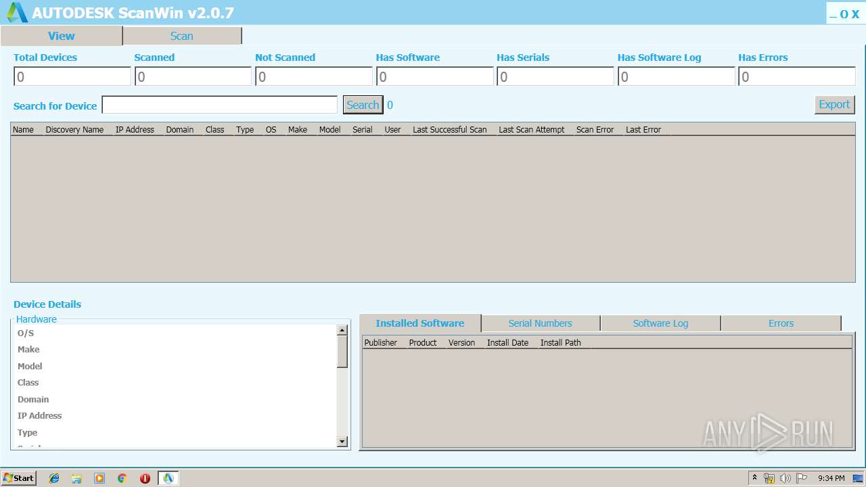Viewport: 866px width, 487px height.
Task: Sort by Last Scan Attempt column
Action: tap(532, 129)
